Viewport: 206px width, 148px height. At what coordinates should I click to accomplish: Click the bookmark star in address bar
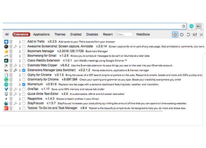coord(184,26)
